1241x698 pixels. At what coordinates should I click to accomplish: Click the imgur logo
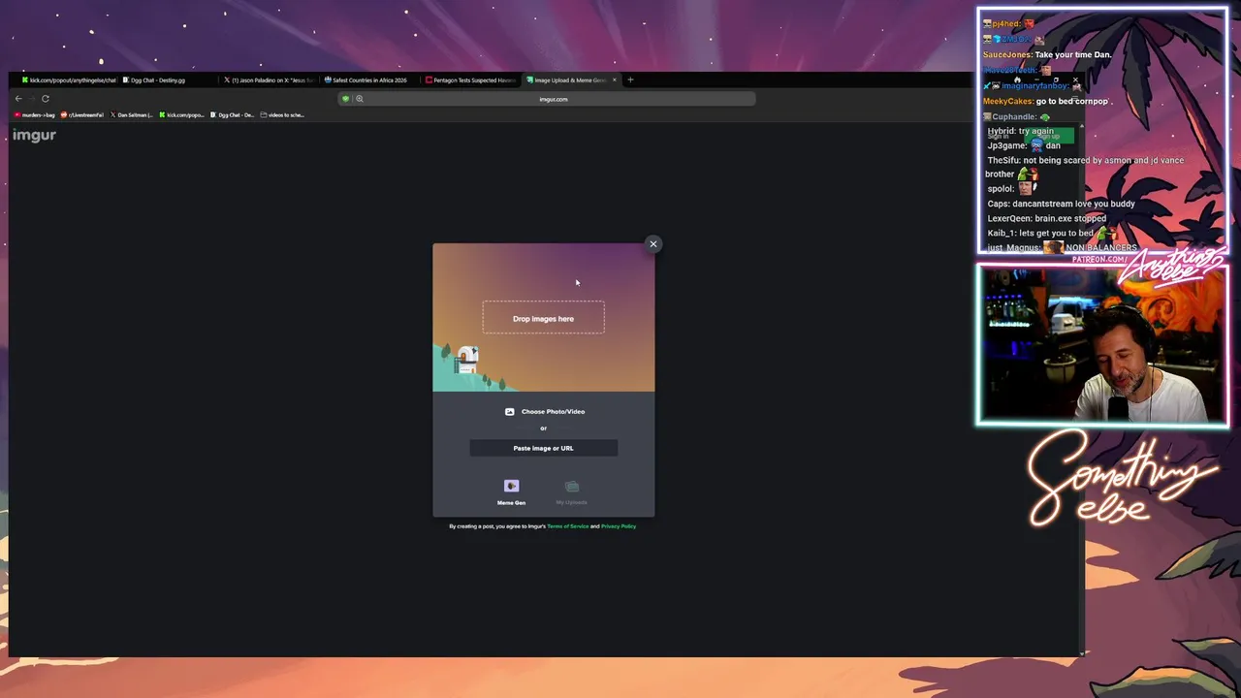[x=34, y=136]
